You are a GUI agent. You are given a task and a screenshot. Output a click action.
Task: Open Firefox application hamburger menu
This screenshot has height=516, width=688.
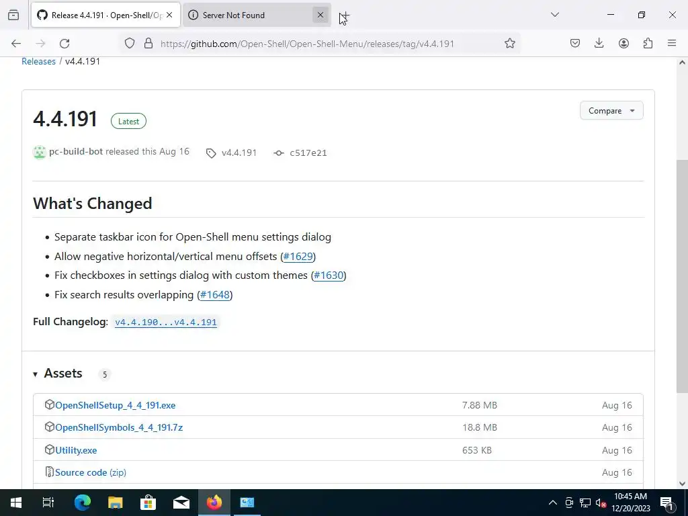pyautogui.click(x=672, y=43)
